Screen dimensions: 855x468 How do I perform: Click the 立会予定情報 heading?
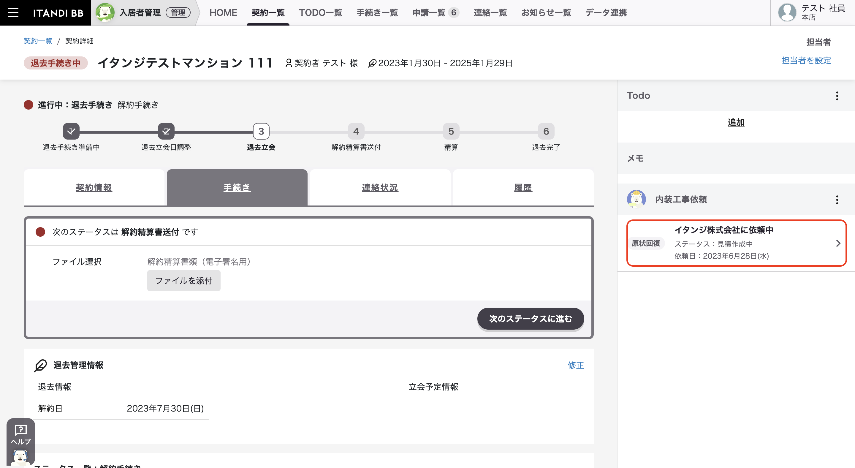tap(433, 387)
